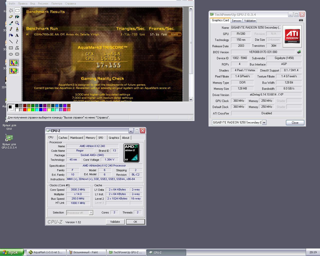Open the About tab in CPU-Z
This screenshot has height=256, width=320.
(126, 138)
